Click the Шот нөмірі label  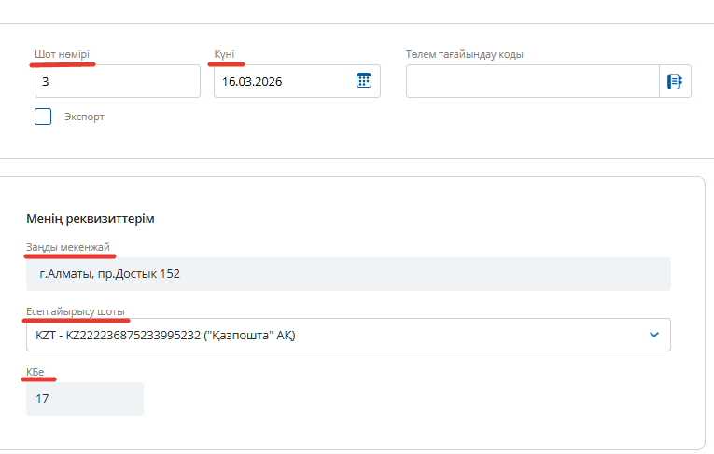(63, 54)
